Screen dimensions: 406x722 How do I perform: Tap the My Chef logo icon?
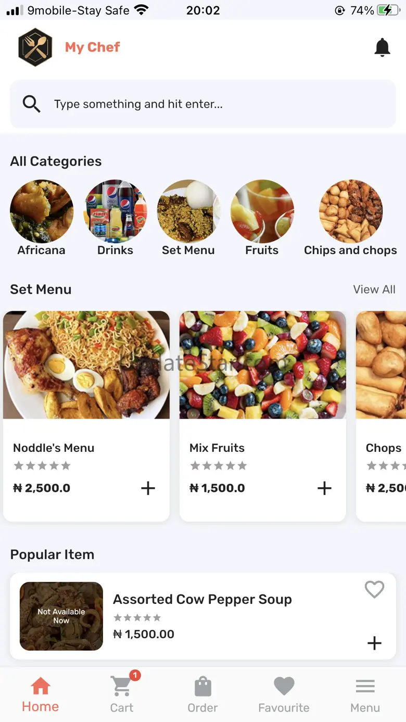tap(35, 47)
